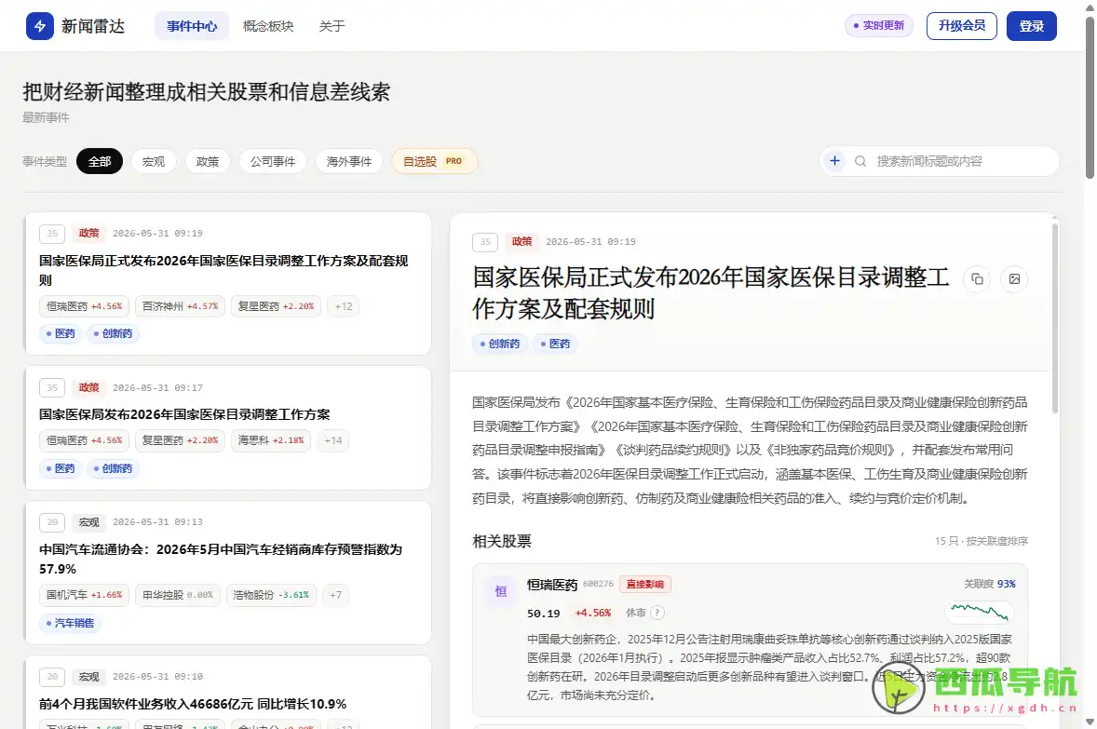Expand +14 more stocks in second card
The height and width of the screenshot is (729, 1097).
[333, 440]
